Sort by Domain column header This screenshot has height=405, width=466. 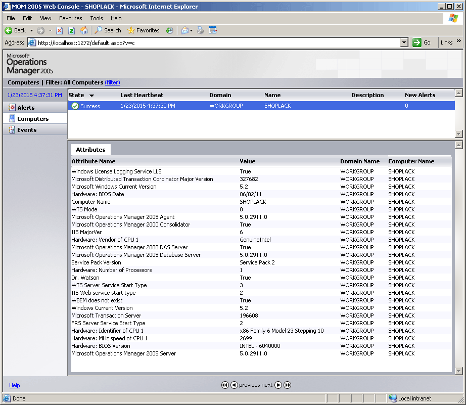(x=220, y=95)
